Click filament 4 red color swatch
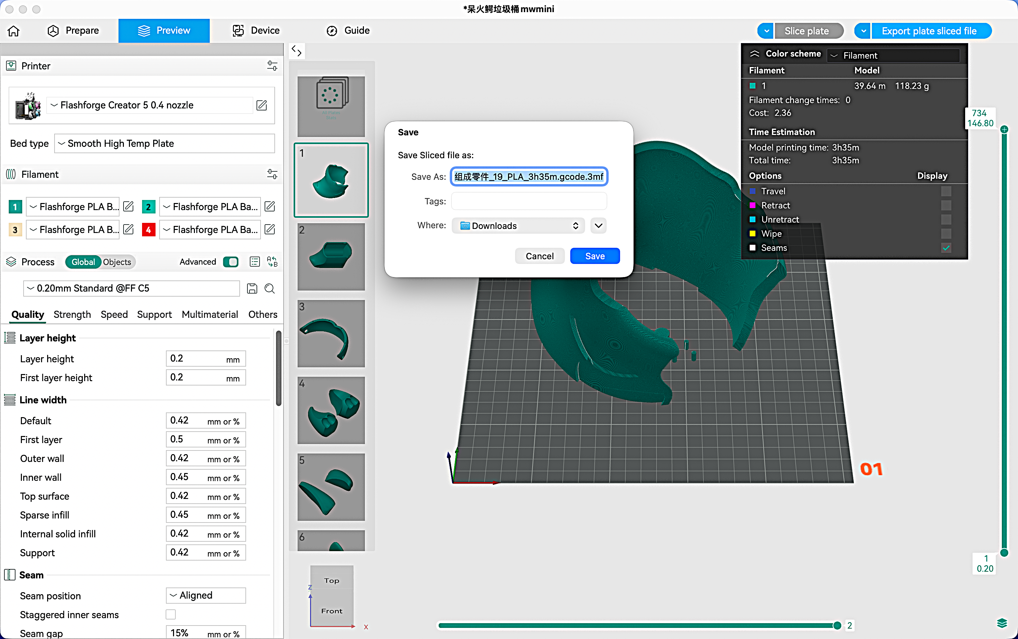The width and height of the screenshot is (1018, 639). (148, 230)
